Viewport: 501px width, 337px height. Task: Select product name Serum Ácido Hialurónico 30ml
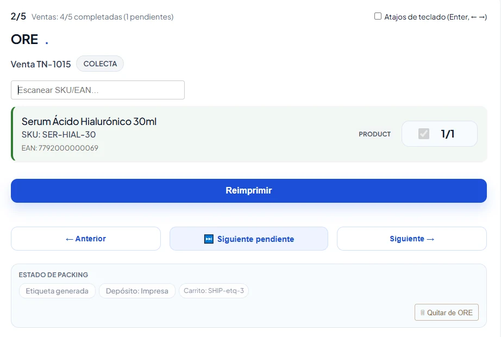(89, 122)
